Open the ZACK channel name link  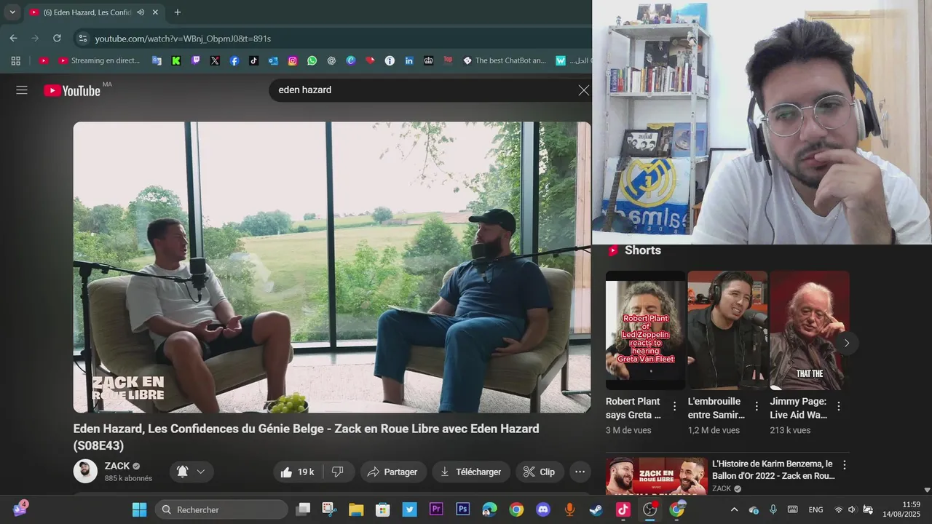pyautogui.click(x=116, y=466)
